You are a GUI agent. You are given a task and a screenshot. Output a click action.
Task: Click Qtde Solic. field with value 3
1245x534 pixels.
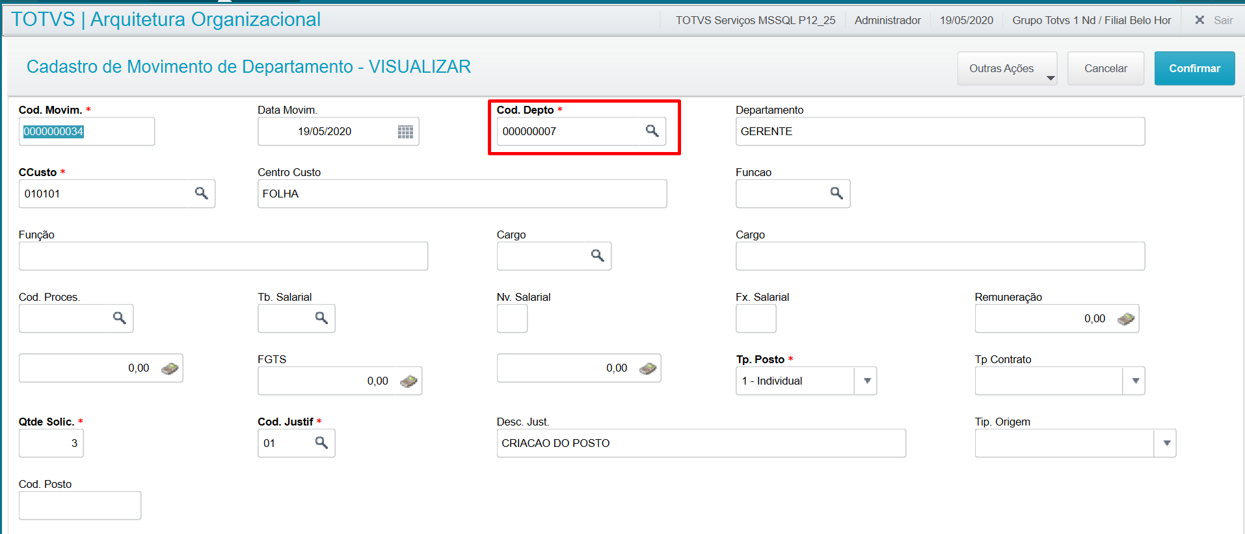coord(51,443)
